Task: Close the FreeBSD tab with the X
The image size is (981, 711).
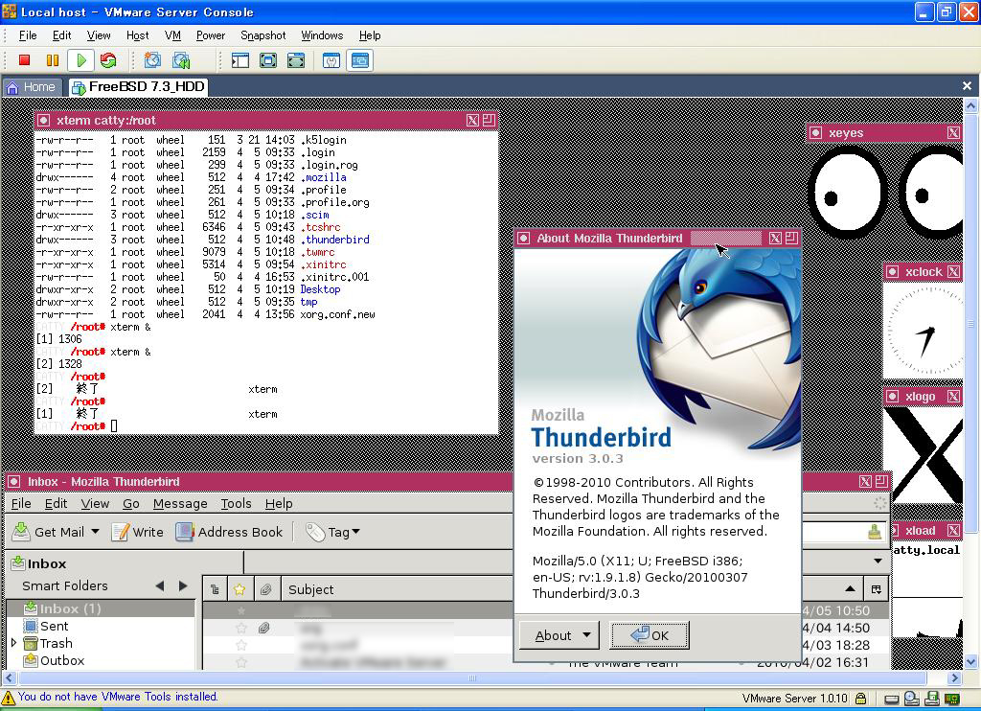Action: 968,85
